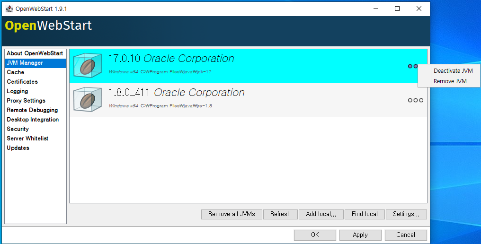Maximize the OpenWebStart window
Viewport: 481px width, 244px height.
397,9
